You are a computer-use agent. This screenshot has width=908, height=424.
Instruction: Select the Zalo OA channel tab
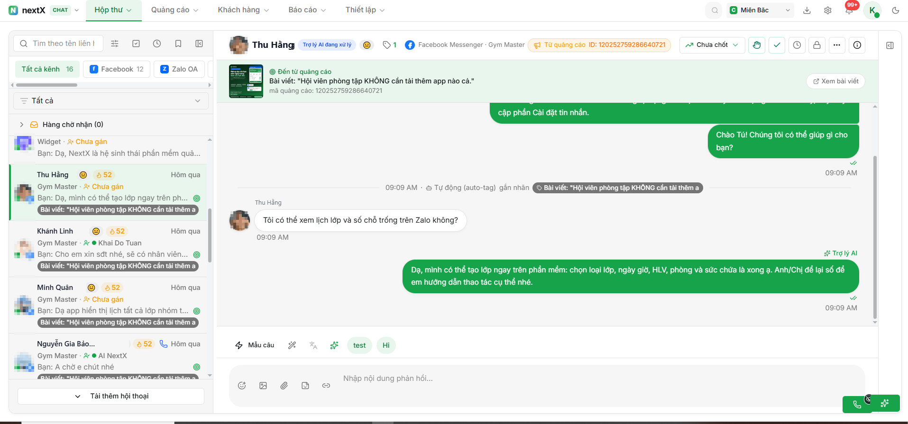179,69
